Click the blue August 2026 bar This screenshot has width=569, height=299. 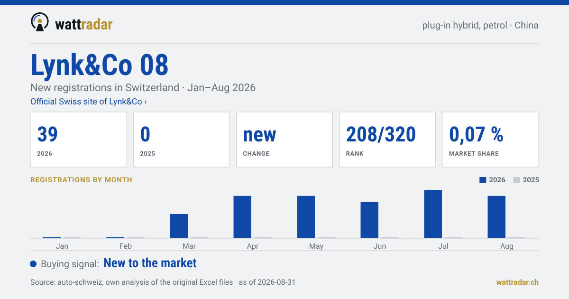(x=496, y=217)
